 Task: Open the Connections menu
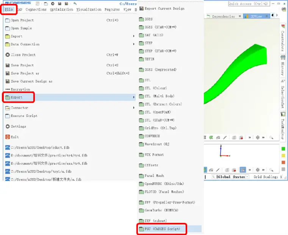point(36,9)
